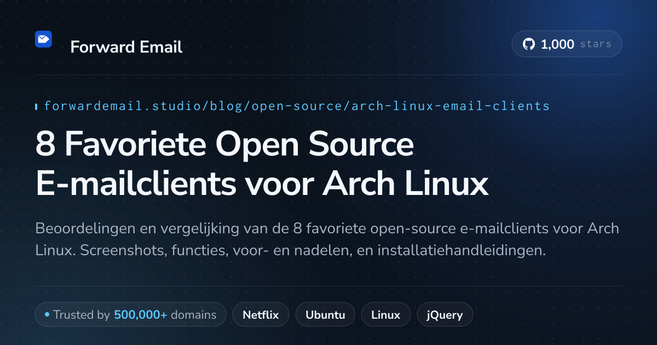This screenshot has height=345, width=657.
Task: Open the forwardemail.studio blog URL link
Action: tap(297, 106)
